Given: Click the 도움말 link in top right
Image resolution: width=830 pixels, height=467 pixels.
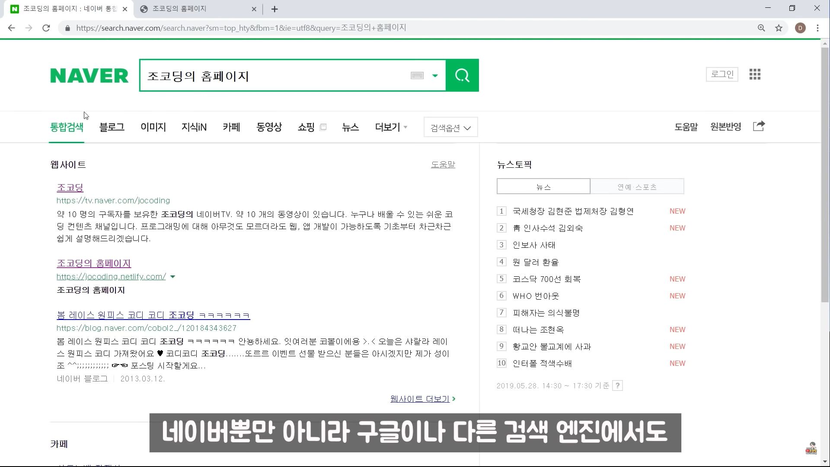Looking at the screenshot, I should [x=686, y=127].
